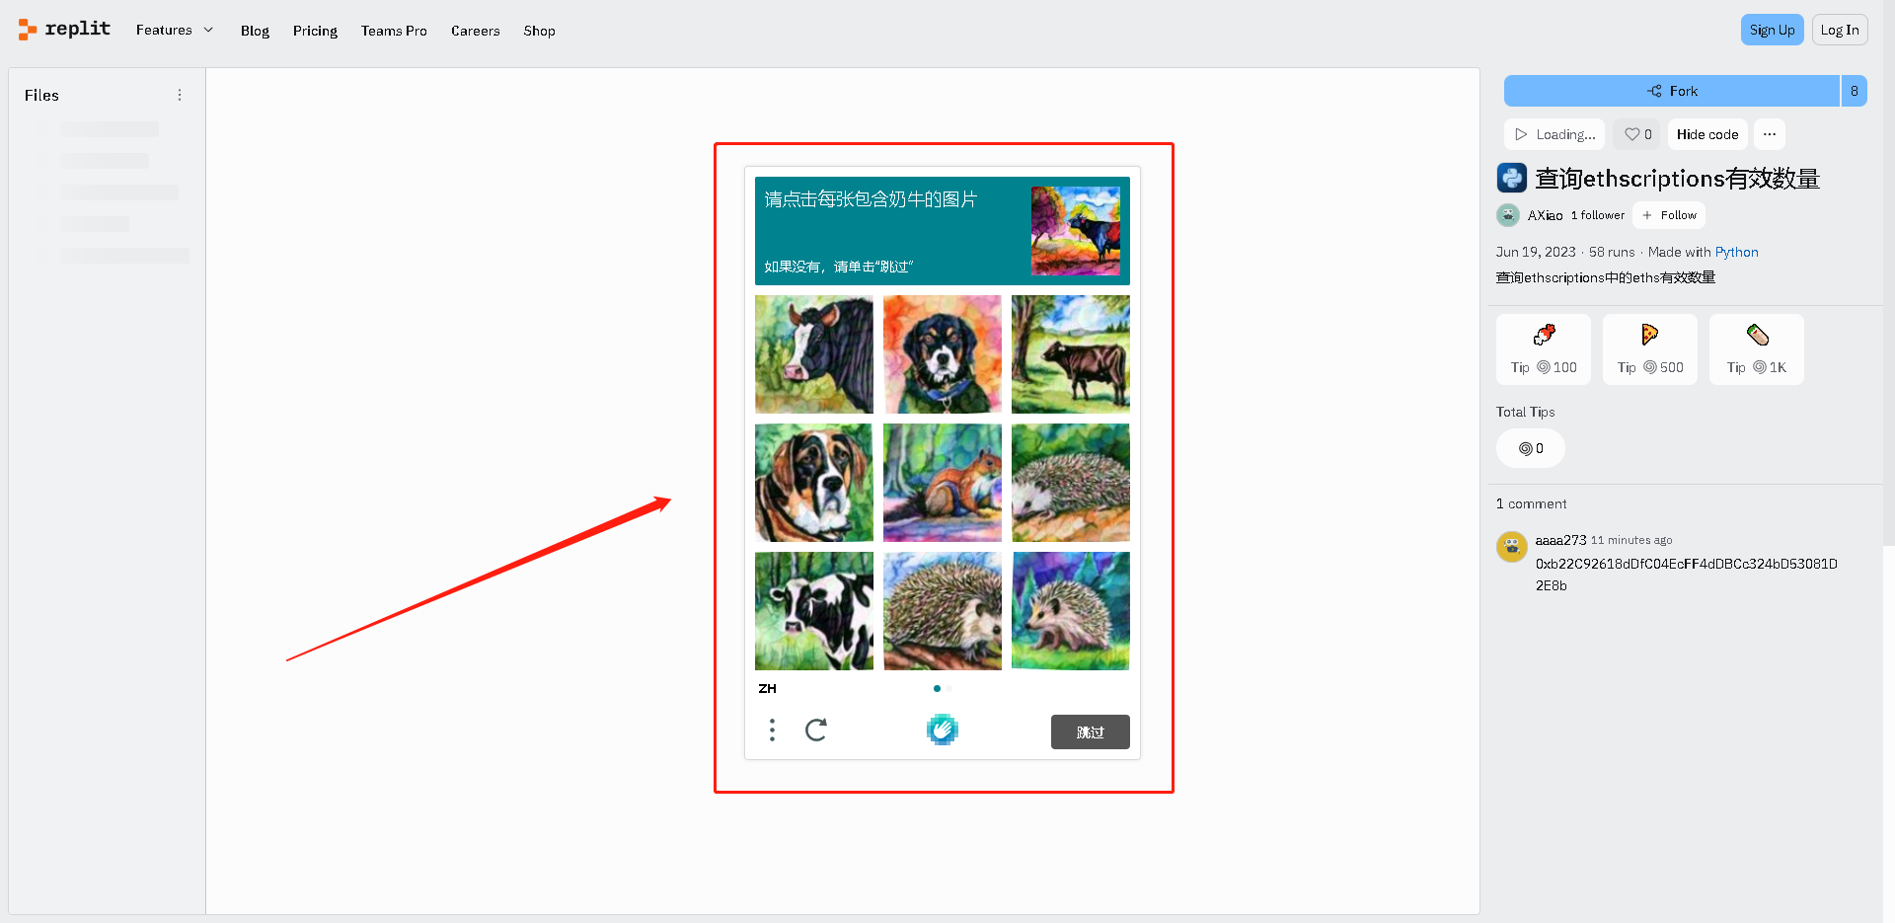Fork this repl

click(1672, 91)
